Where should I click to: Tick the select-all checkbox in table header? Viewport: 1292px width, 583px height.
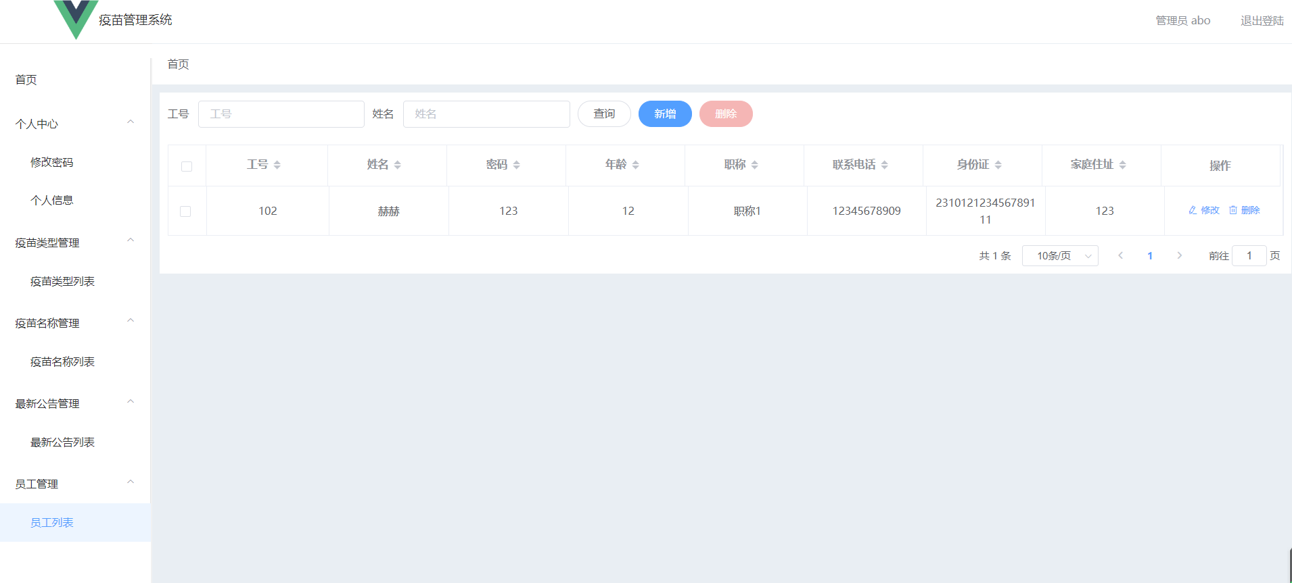(187, 166)
